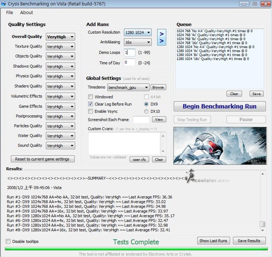Click Reset to current game settings
Viewport: 272px width, 257px height.
(x=43, y=159)
